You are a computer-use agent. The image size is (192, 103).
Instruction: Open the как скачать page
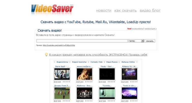point(126,11)
